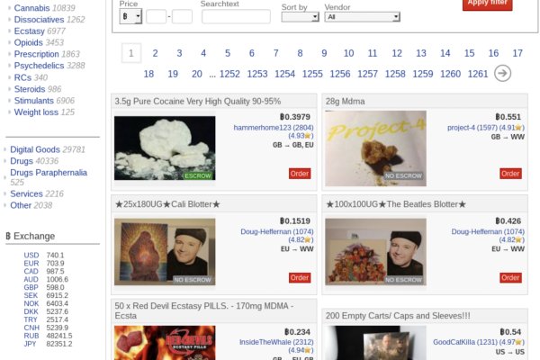Image resolution: width=540 pixels, height=360 pixels.
Task: Click the 100x100UG The Beatles Blotter title
Action: click(x=396, y=204)
